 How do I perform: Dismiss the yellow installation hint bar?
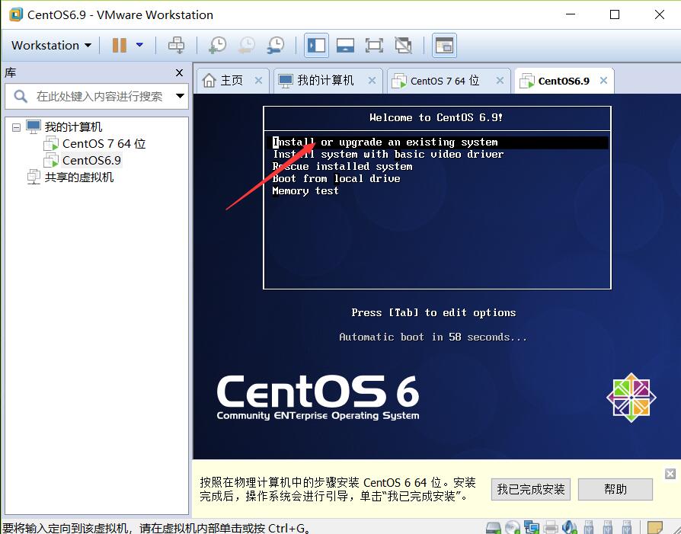[x=670, y=474]
